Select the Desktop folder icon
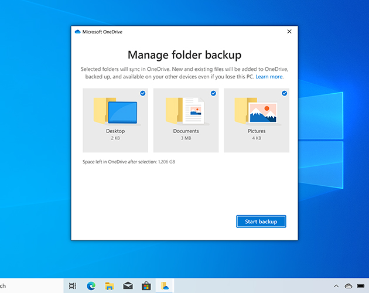 (116, 111)
